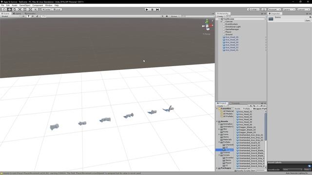
Task: Open the Layers dropdown
Action: (x=289, y=10)
